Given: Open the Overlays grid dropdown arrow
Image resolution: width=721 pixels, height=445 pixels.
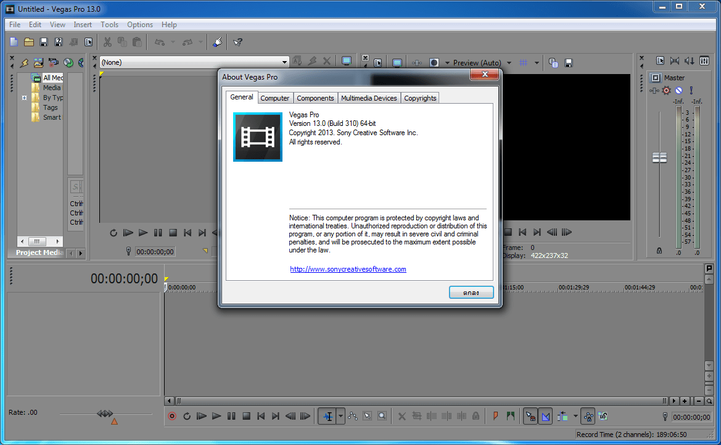Looking at the screenshot, I should 537,62.
